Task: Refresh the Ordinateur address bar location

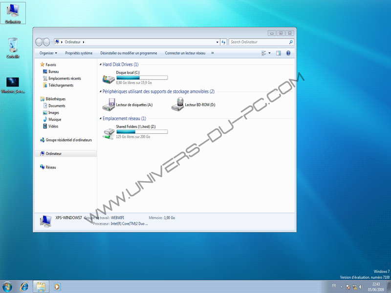Action: click(x=223, y=42)
